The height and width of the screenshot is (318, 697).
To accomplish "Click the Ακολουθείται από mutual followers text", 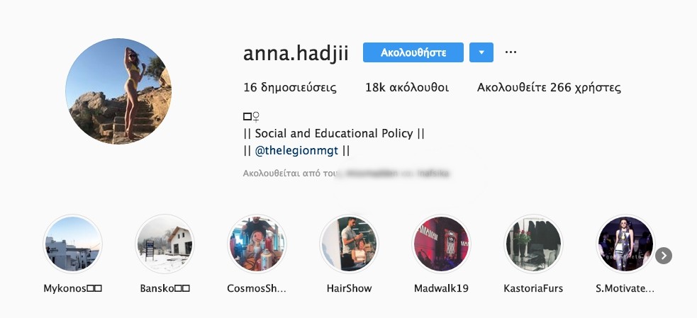I will point(346,174).
